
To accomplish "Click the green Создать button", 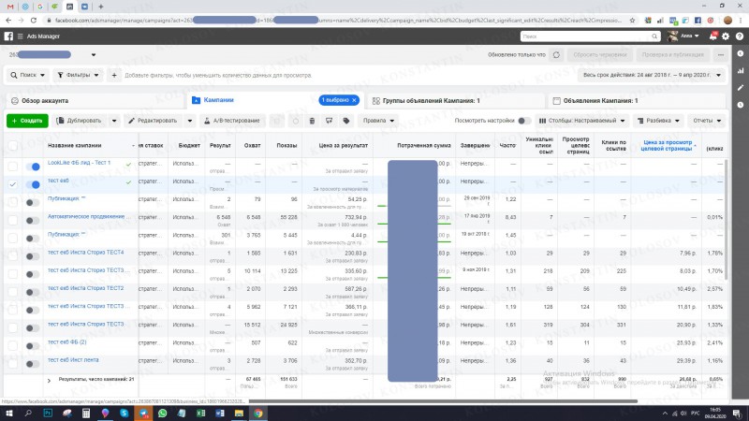I will (x=27, y=121).
